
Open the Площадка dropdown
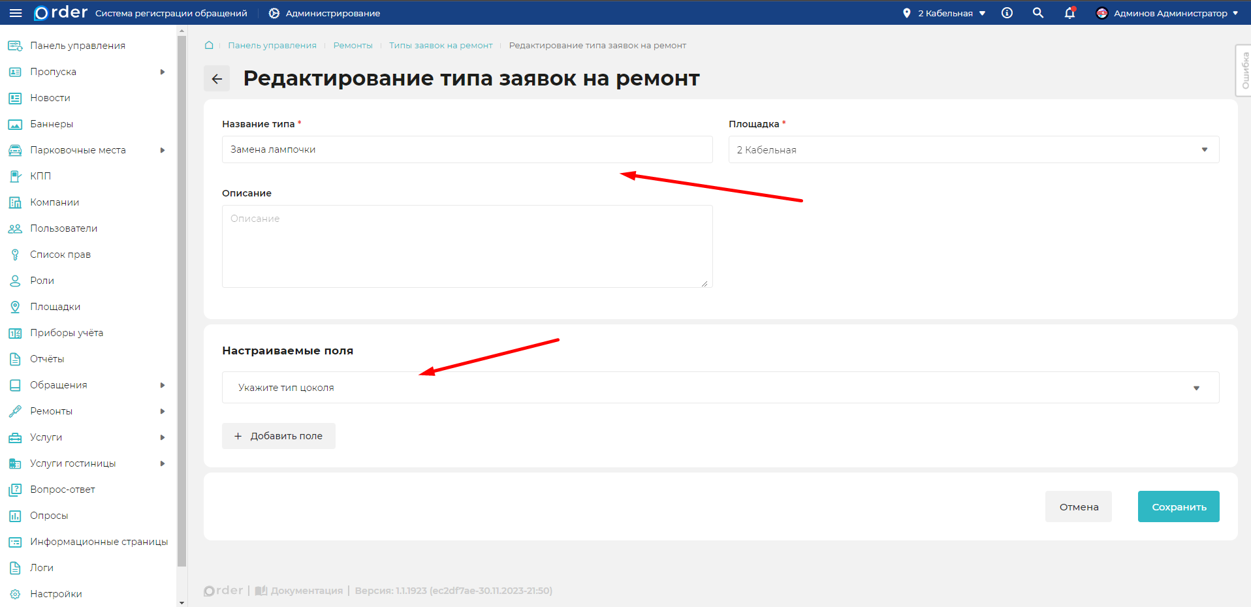pos(973,149)
